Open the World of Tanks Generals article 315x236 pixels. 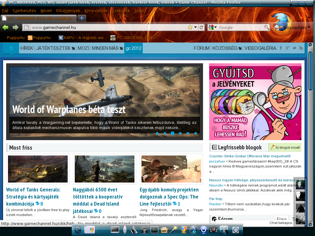[33, 197]
